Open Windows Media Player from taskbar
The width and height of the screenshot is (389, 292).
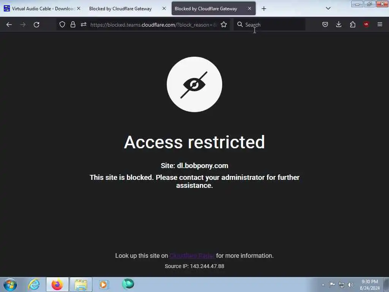pos(104,284)
